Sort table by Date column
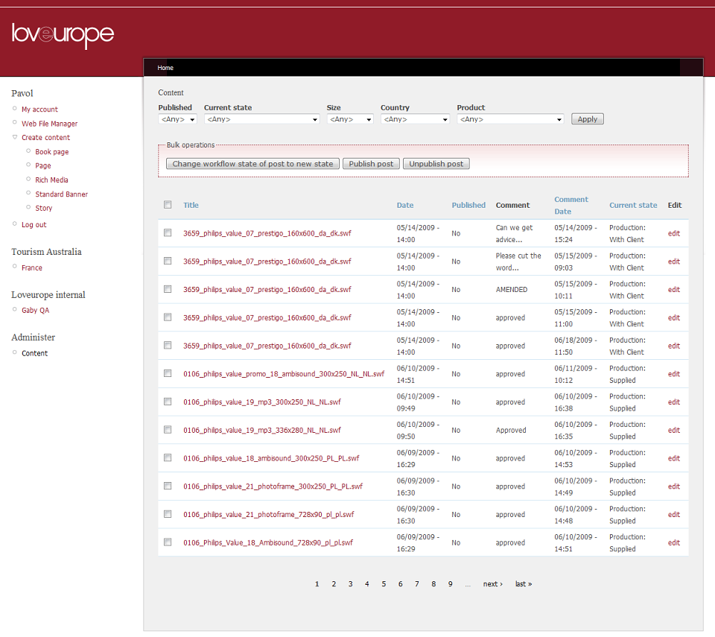The width and height of the screenshot is (715, 637). pyautogui.click(x=405, y=206)
